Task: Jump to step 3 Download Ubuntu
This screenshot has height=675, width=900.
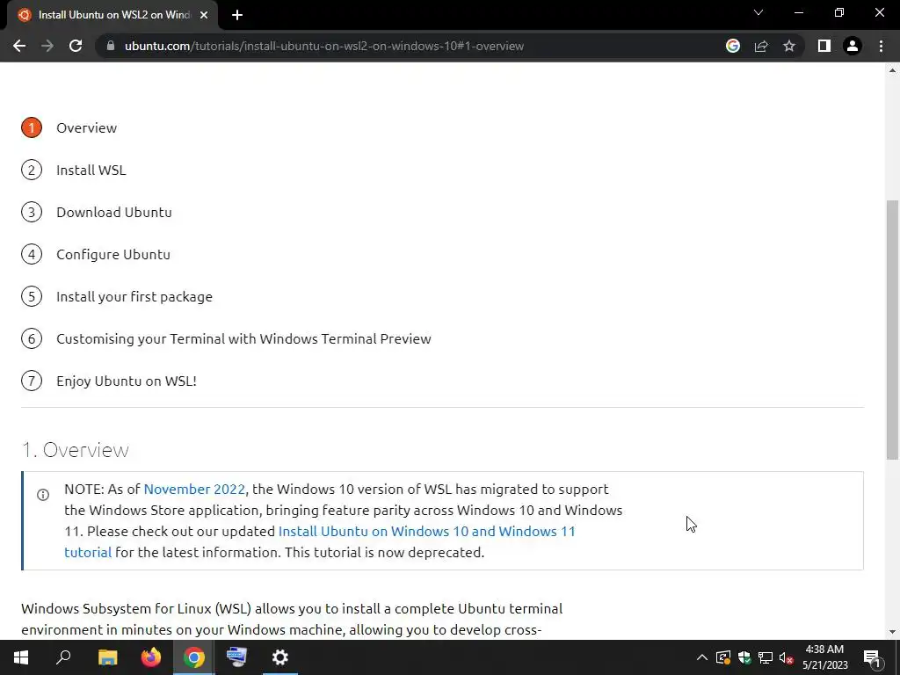Action: (114, 213)
